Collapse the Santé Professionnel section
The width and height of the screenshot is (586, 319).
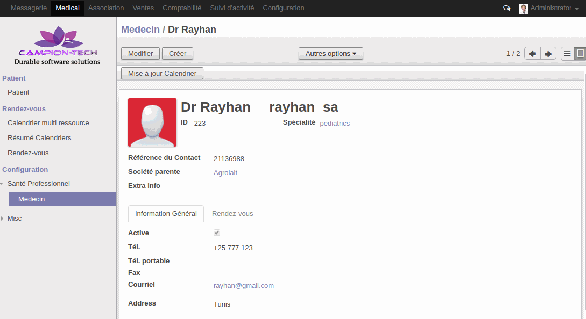click(x=2, y=184)
